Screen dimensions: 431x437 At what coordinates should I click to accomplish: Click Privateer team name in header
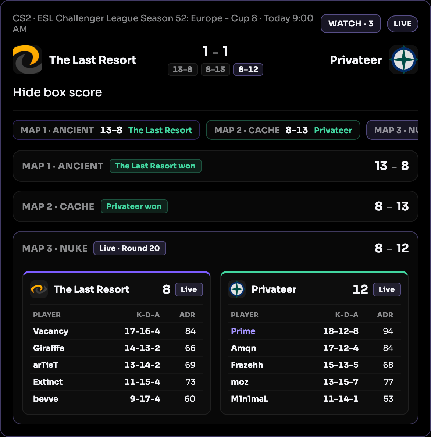pos(356,60)
